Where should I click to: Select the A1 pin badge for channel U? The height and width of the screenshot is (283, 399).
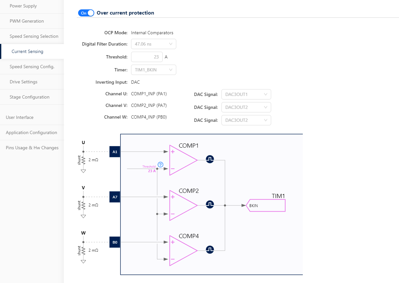[115, 152]
